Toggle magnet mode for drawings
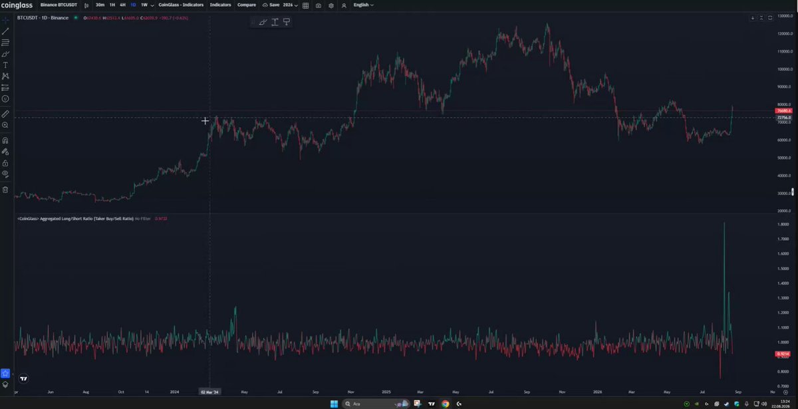This screenshot has height=409, width=798. (x=5, y=140)
